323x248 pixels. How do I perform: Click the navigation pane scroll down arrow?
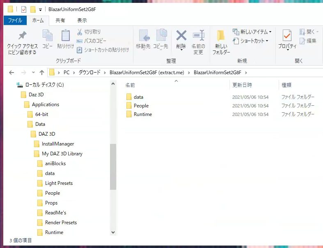(x=113, y=232)
